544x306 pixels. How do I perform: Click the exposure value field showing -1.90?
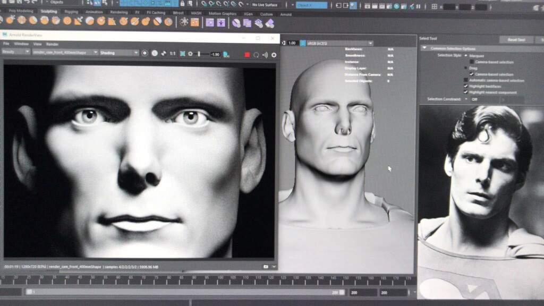(215, 55)
